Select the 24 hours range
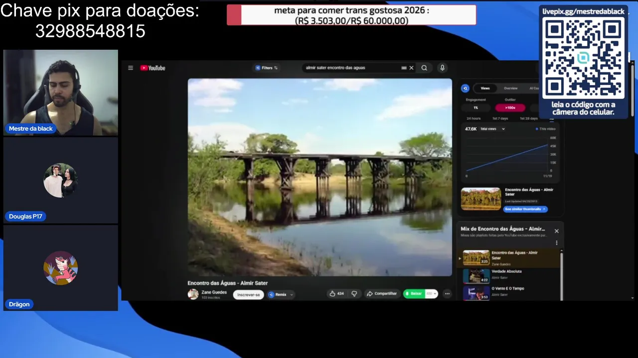Viewport: 638px width, 358px height. [x=474, y=119]
